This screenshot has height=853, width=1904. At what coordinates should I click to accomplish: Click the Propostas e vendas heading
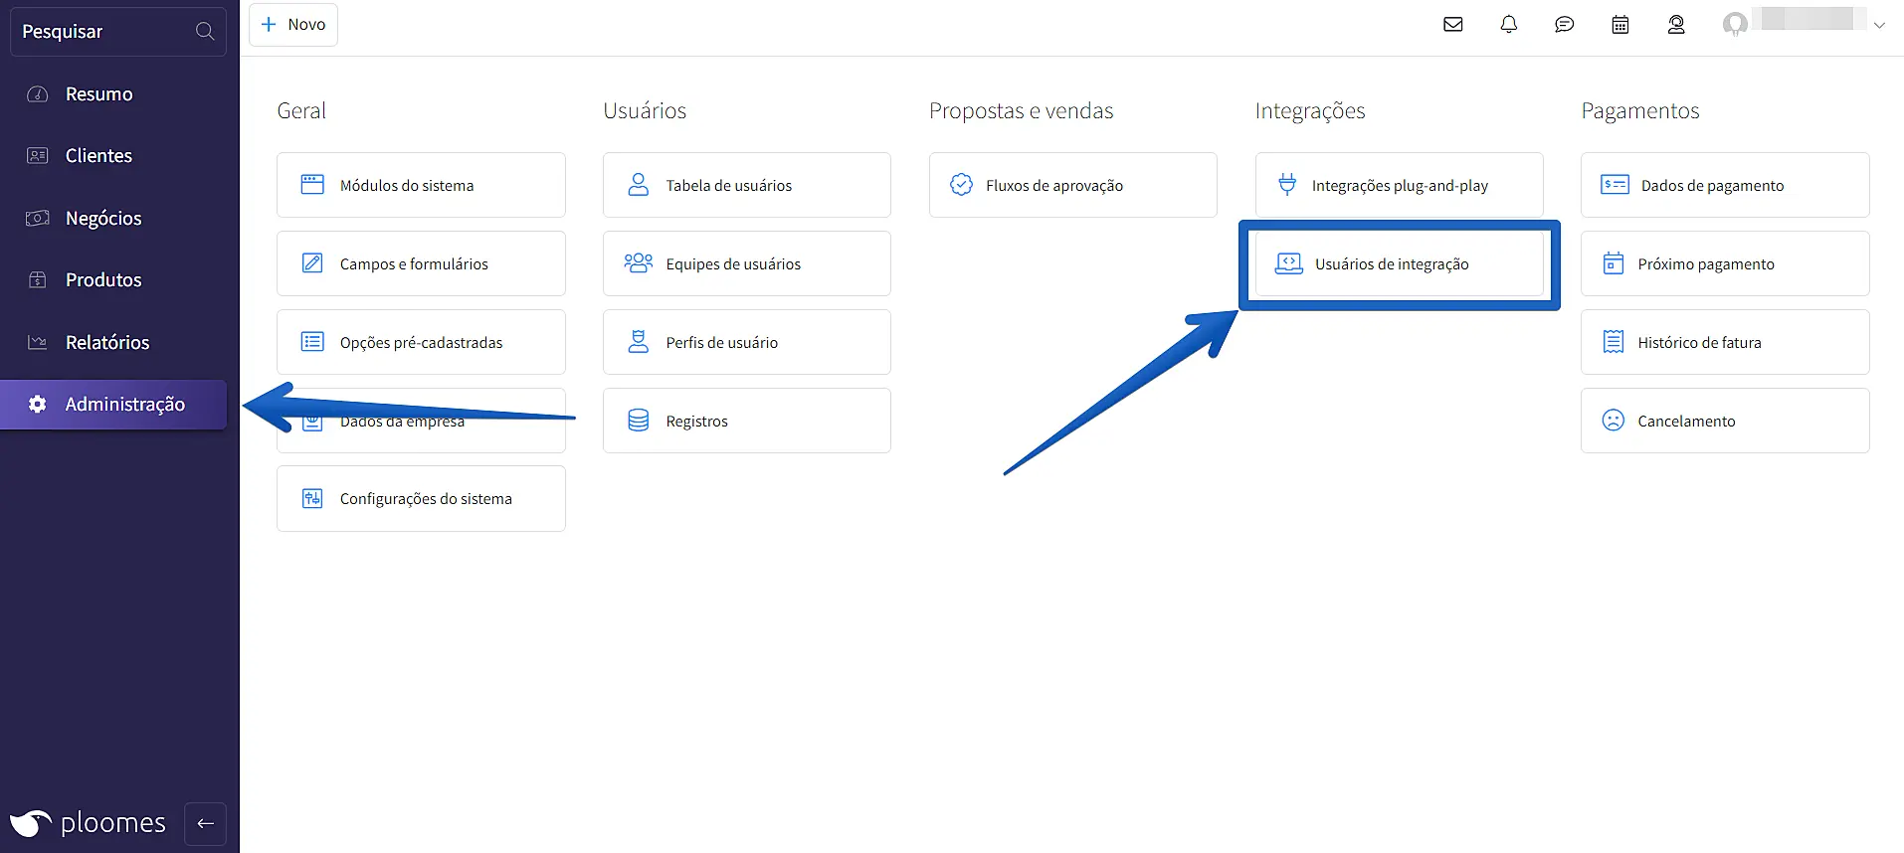[1022, 111]
